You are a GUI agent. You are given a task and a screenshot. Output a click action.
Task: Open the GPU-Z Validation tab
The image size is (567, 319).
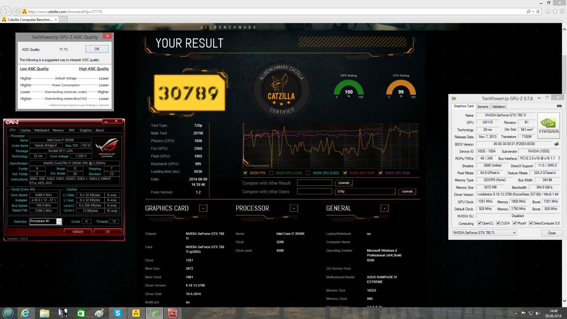499,107
